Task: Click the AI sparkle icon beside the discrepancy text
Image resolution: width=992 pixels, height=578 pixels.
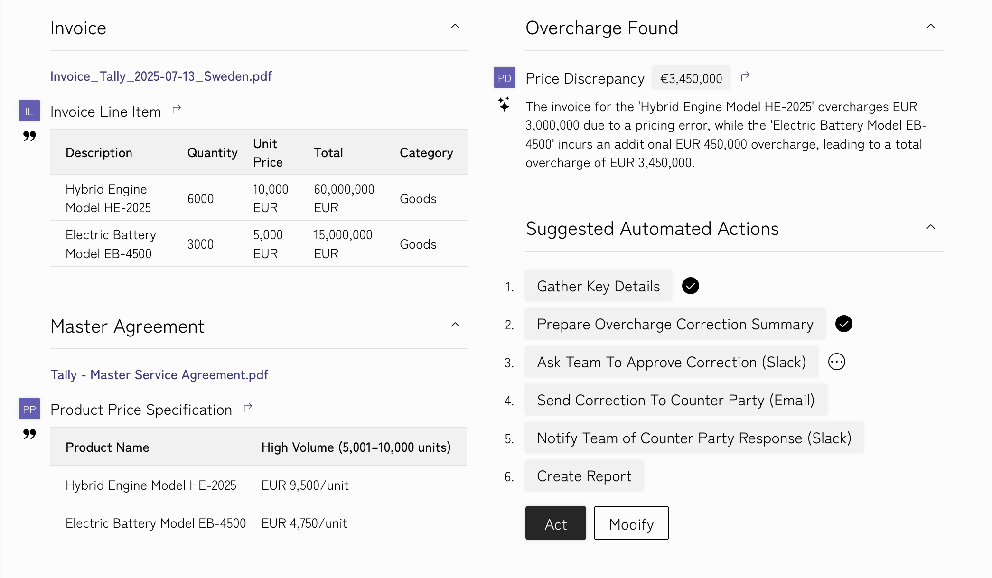Action: (x=504, y=104)
